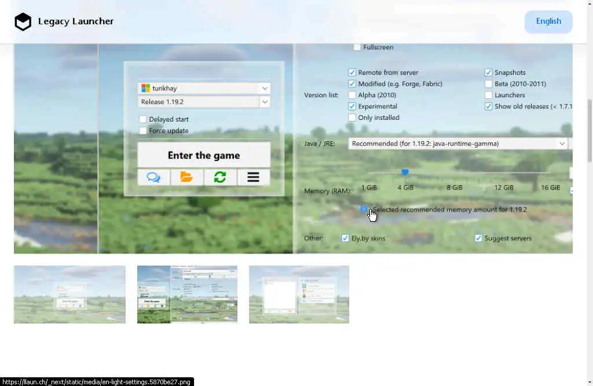This screenshot has width=593, height=386.
Task: Click the 4 GiB memory label
Action: [405, 187]
